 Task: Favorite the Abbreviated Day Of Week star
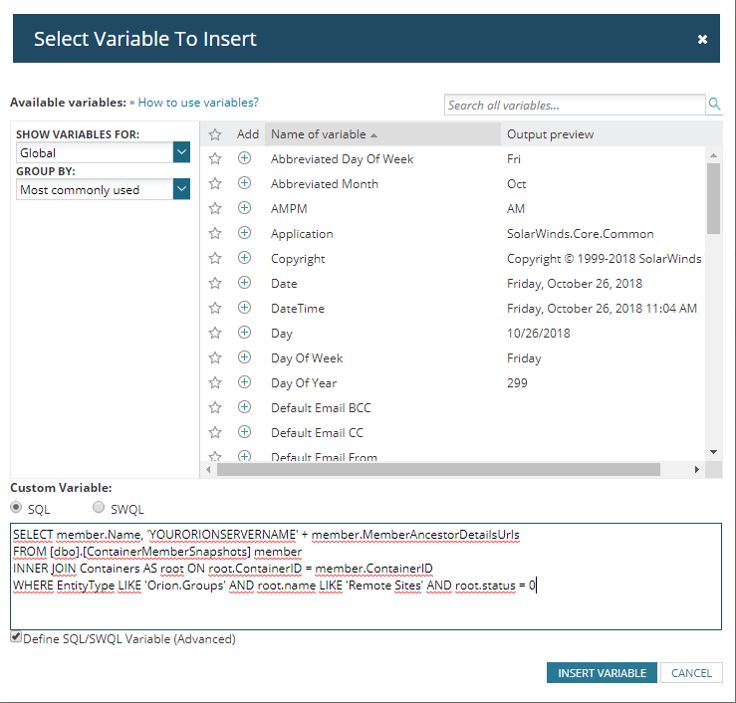pyautogui.click(x=215, y=158)
